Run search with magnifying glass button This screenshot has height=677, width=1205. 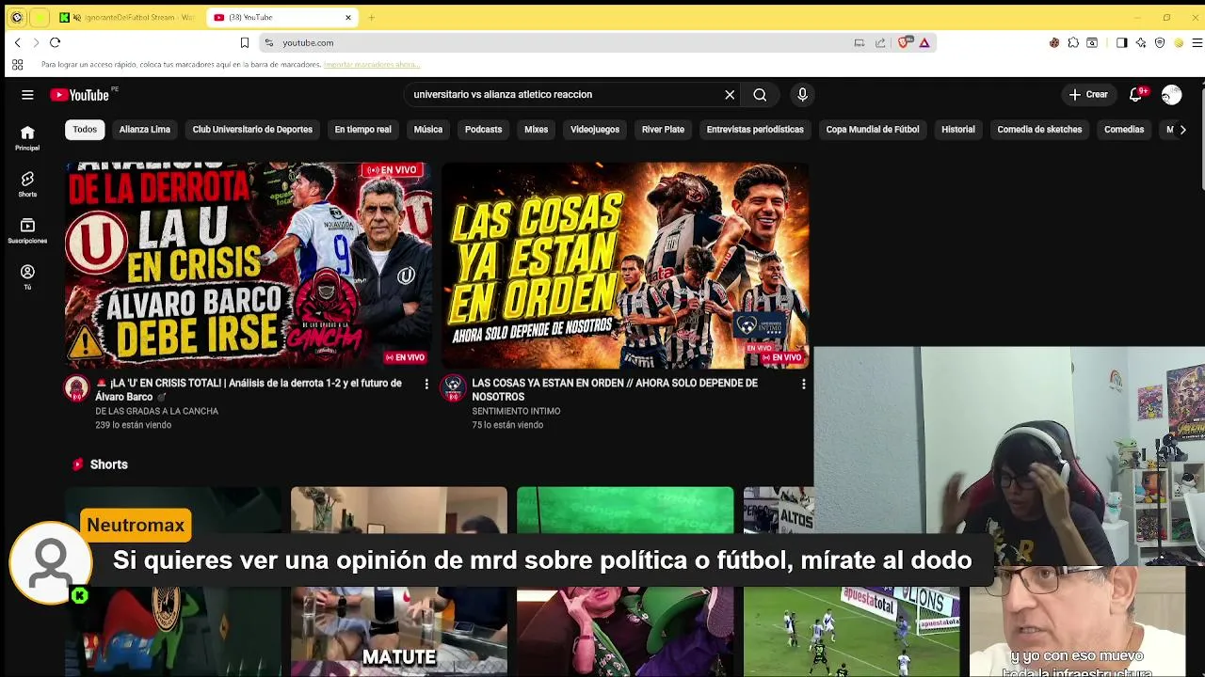point(760,94)
